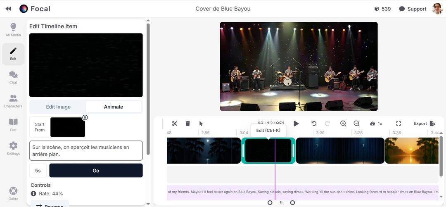Open playback speed 1x selector
Viewport: 446px width, 207px height.
pos(376,124)
